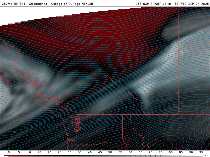Click 'College of DuPage NEXLAB' text
This screenshot has width=210, height=157.
(72, 4)
